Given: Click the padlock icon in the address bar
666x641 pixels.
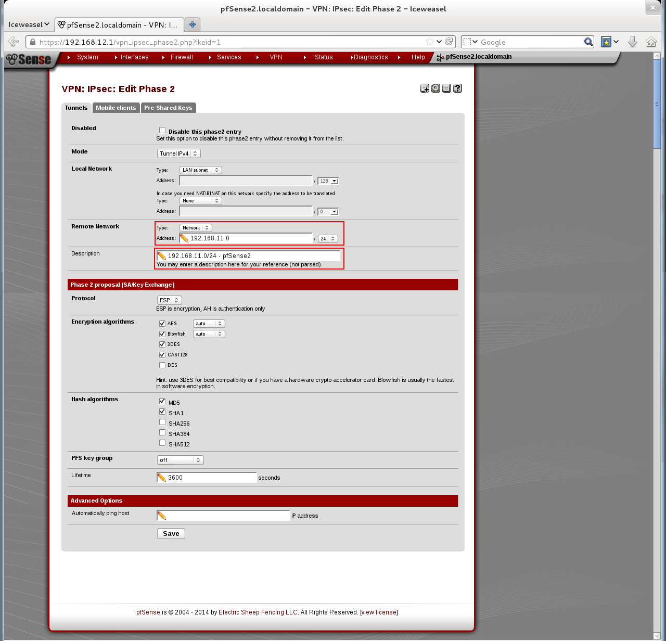Looking at the screenshot, I should [32, 42].
